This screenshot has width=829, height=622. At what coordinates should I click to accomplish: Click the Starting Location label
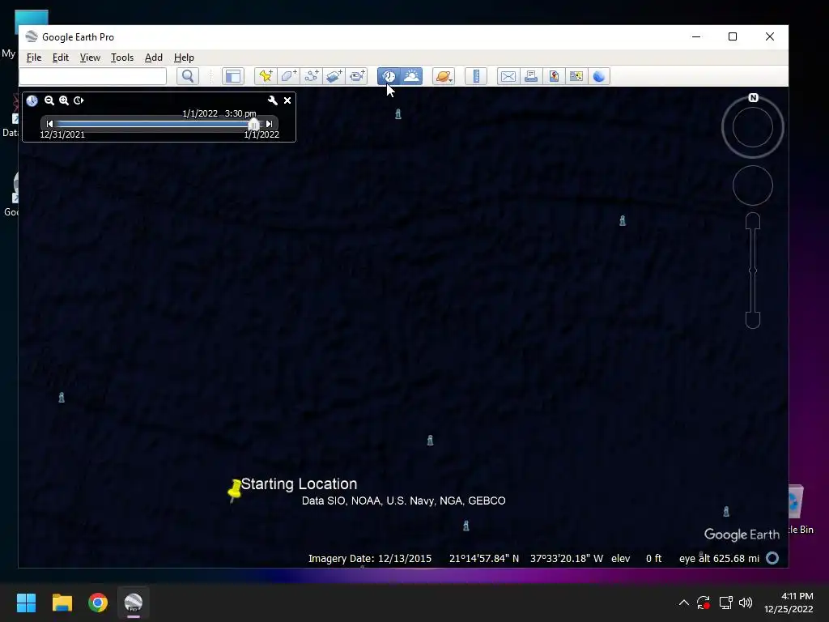pos(300,484)
